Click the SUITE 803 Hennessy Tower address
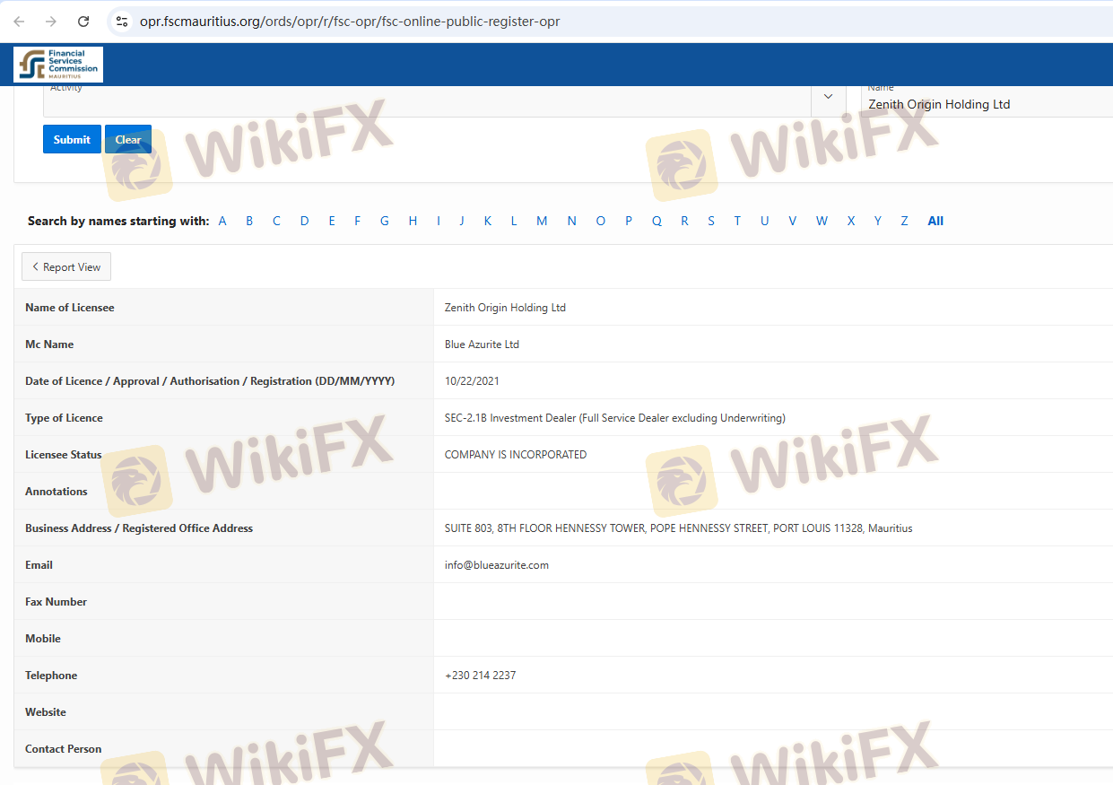 tap(678, 528)
